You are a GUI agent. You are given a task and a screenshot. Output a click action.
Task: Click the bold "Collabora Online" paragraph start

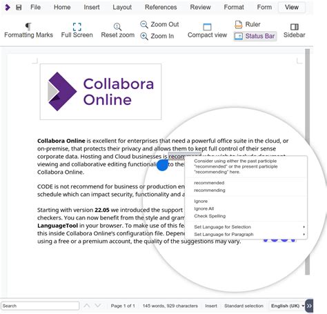pyautogui.click(x=61, y=141)
